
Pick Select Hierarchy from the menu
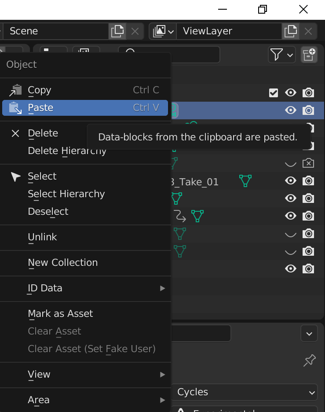[85, 194]
